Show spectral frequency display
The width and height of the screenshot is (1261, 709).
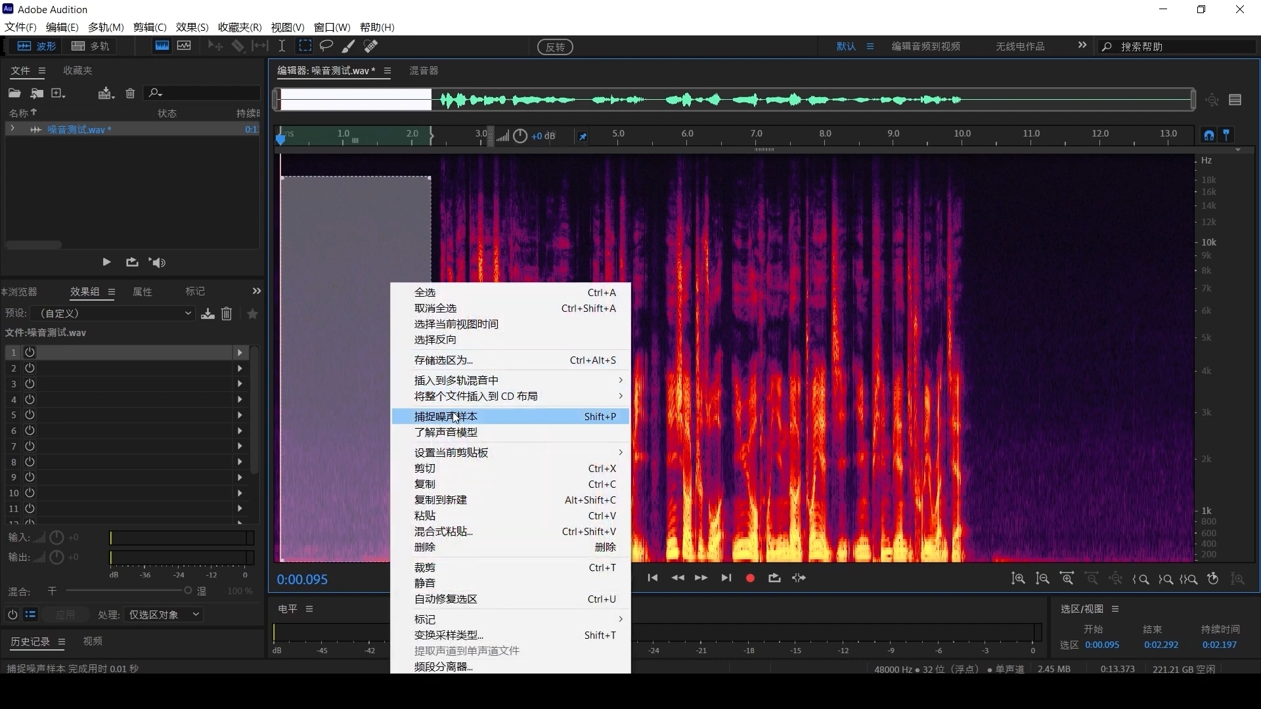click(162, 46)
